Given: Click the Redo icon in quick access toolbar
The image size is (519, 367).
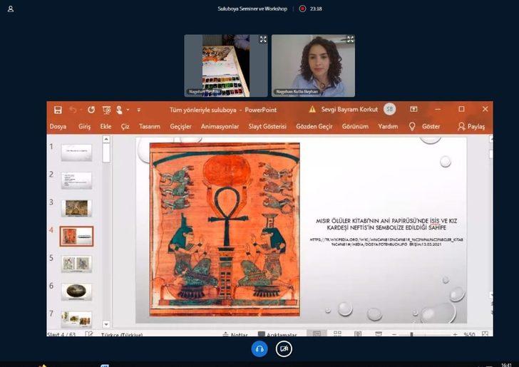Looking at the screenshot, I should (x=91, y=110).
